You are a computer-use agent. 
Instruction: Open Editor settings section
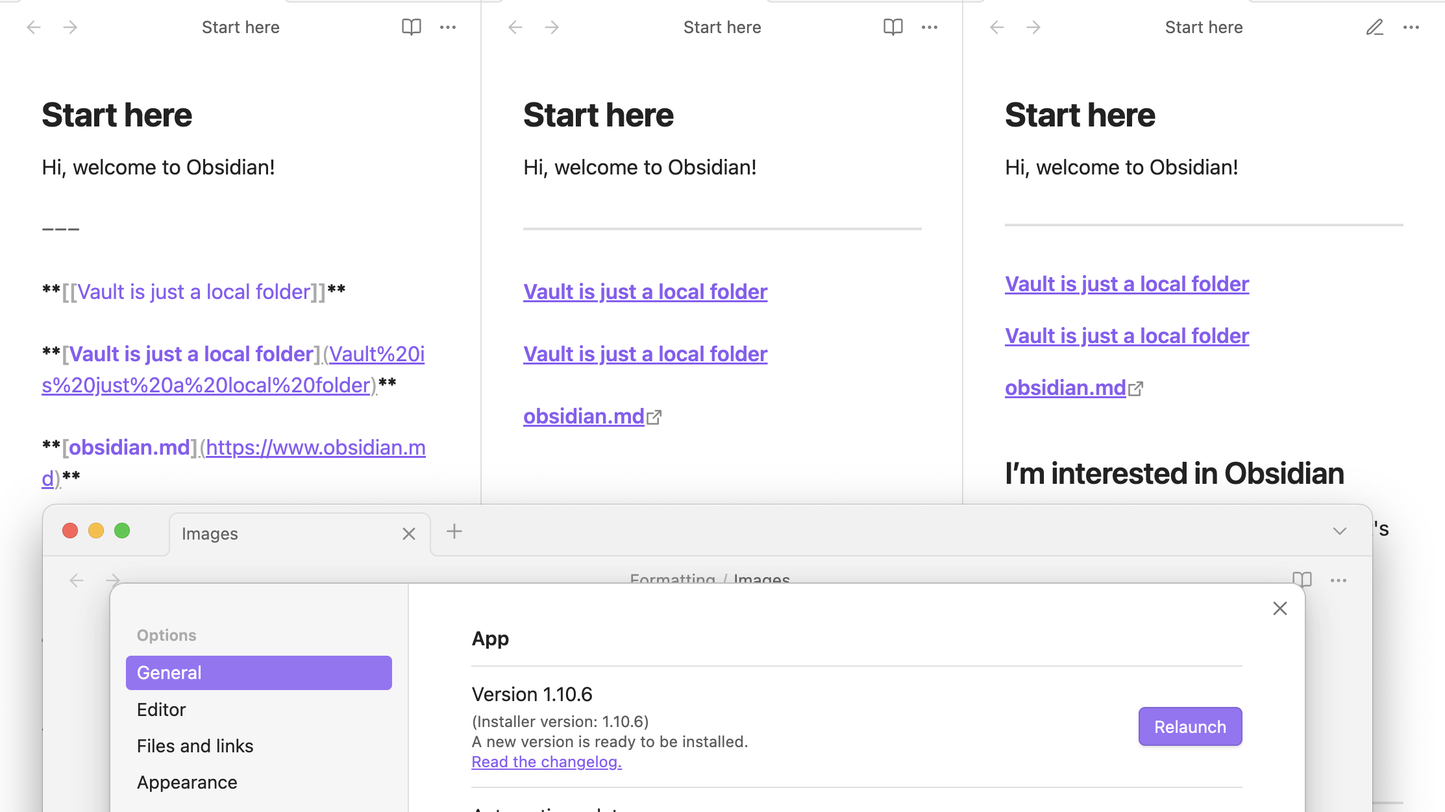coord(162,710)
